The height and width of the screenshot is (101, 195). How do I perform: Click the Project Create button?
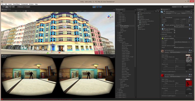click(140, 11)
